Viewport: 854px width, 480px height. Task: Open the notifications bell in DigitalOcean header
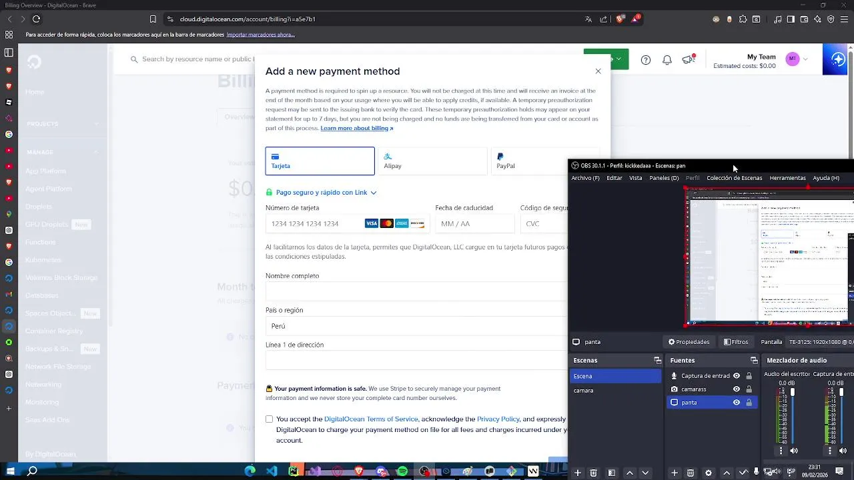[667, 60]
